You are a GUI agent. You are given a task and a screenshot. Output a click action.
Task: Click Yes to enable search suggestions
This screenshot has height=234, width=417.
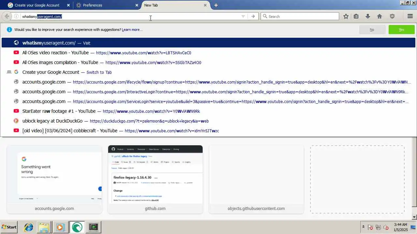tap(401, 30)
